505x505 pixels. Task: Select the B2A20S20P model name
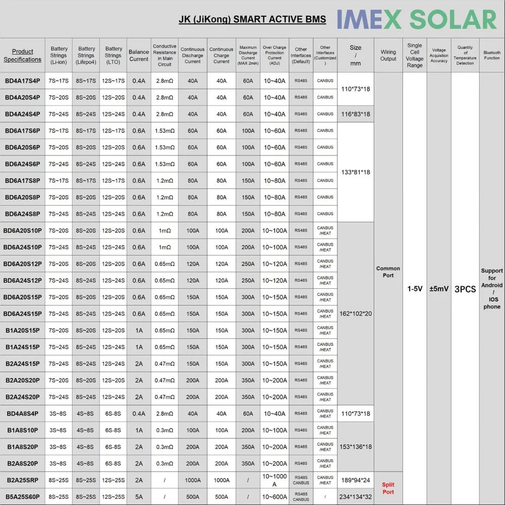[x=23, y=380]
